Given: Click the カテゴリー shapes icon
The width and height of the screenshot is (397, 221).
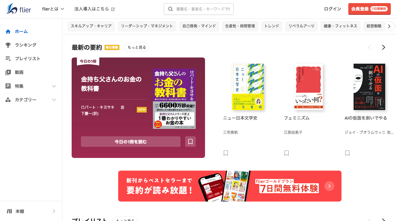Looking at the screenshot, I should (x=8, y=100).
